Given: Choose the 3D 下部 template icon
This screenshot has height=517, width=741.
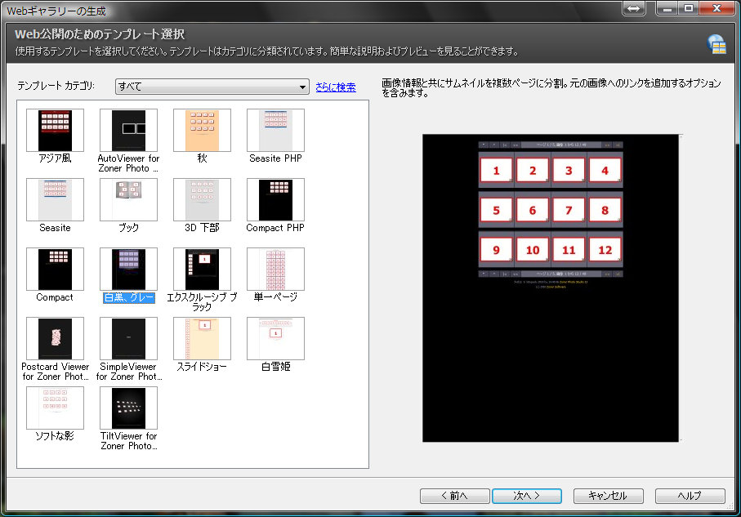Looking at the screenshot, I should [202, 199].
